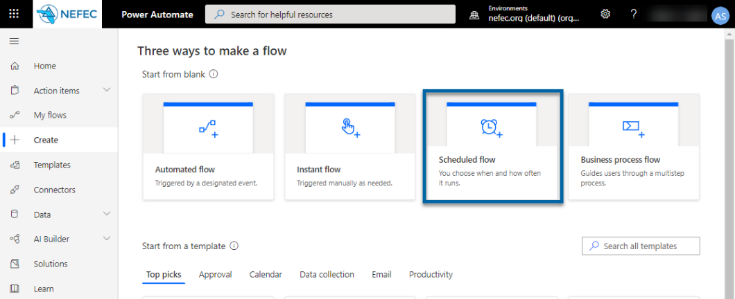The height and width of the screenshot is (299, 735).
Task: Click the Solutions icon
Action: point(15,264)
